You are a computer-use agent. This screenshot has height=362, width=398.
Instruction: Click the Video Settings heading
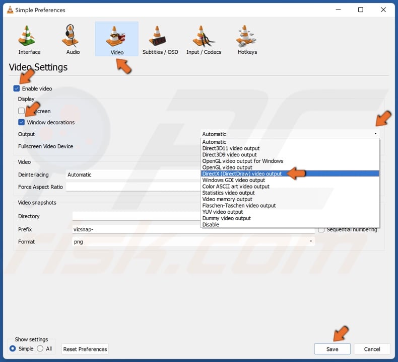(x=38, y=67)
